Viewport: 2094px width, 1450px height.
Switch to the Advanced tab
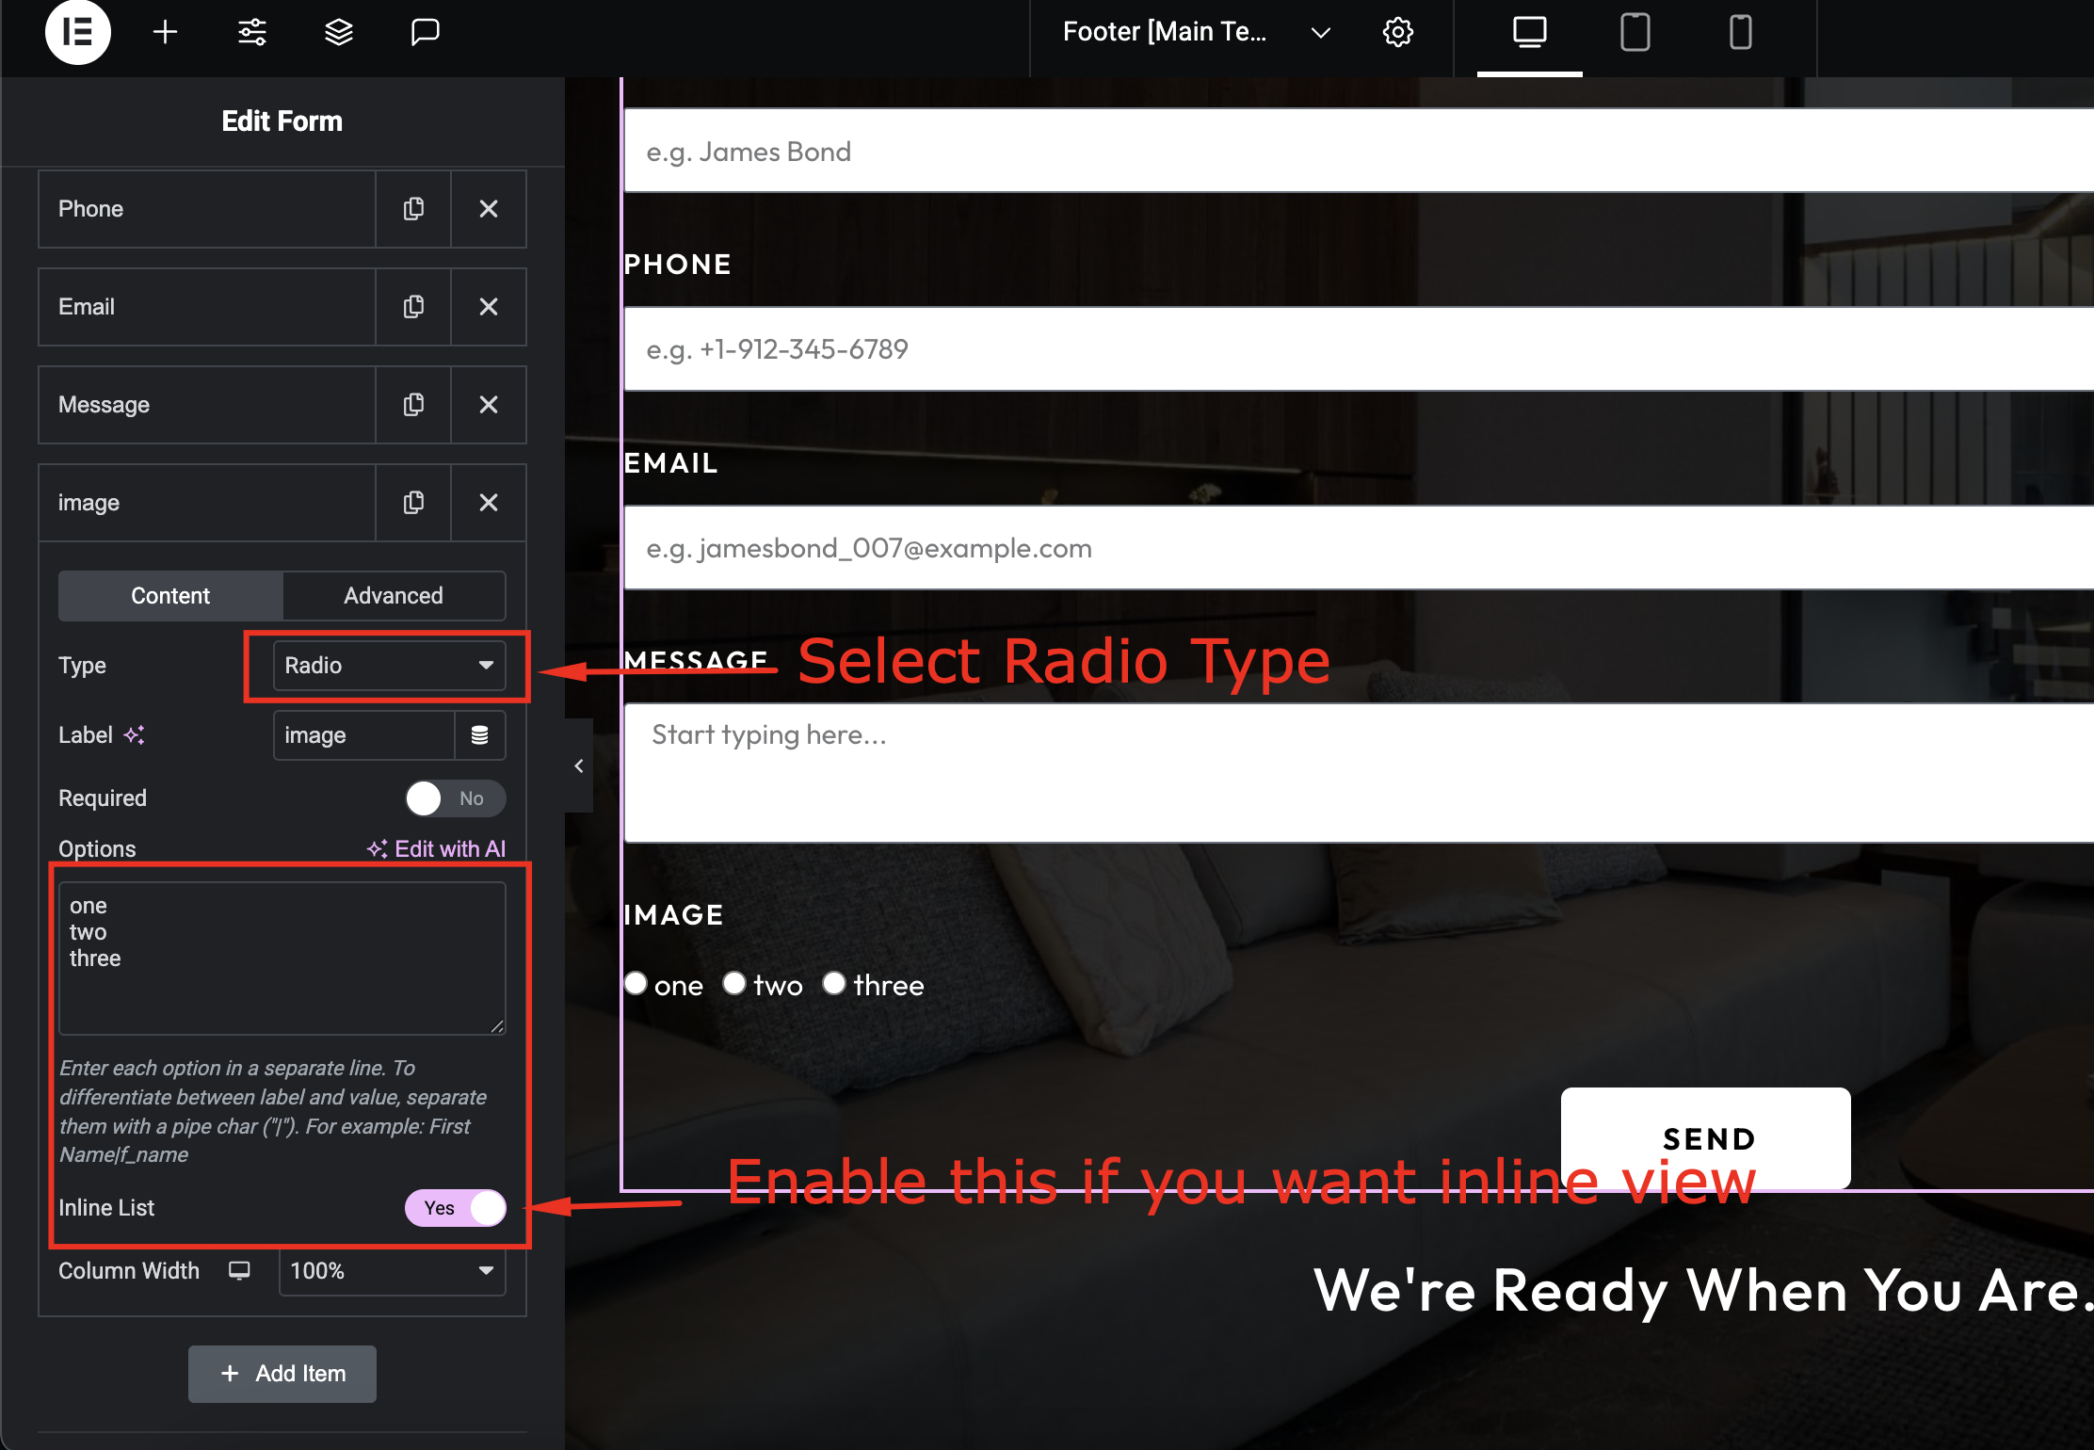coord(394,596)
